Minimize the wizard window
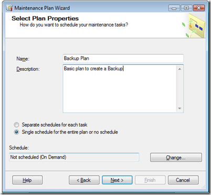 [174, 8]
